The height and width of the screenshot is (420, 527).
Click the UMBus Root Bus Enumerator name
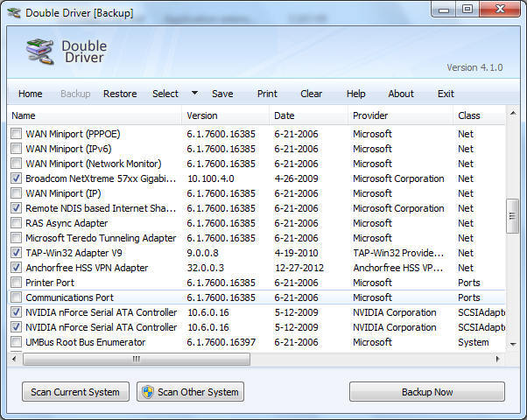click(x=86, y=342)
